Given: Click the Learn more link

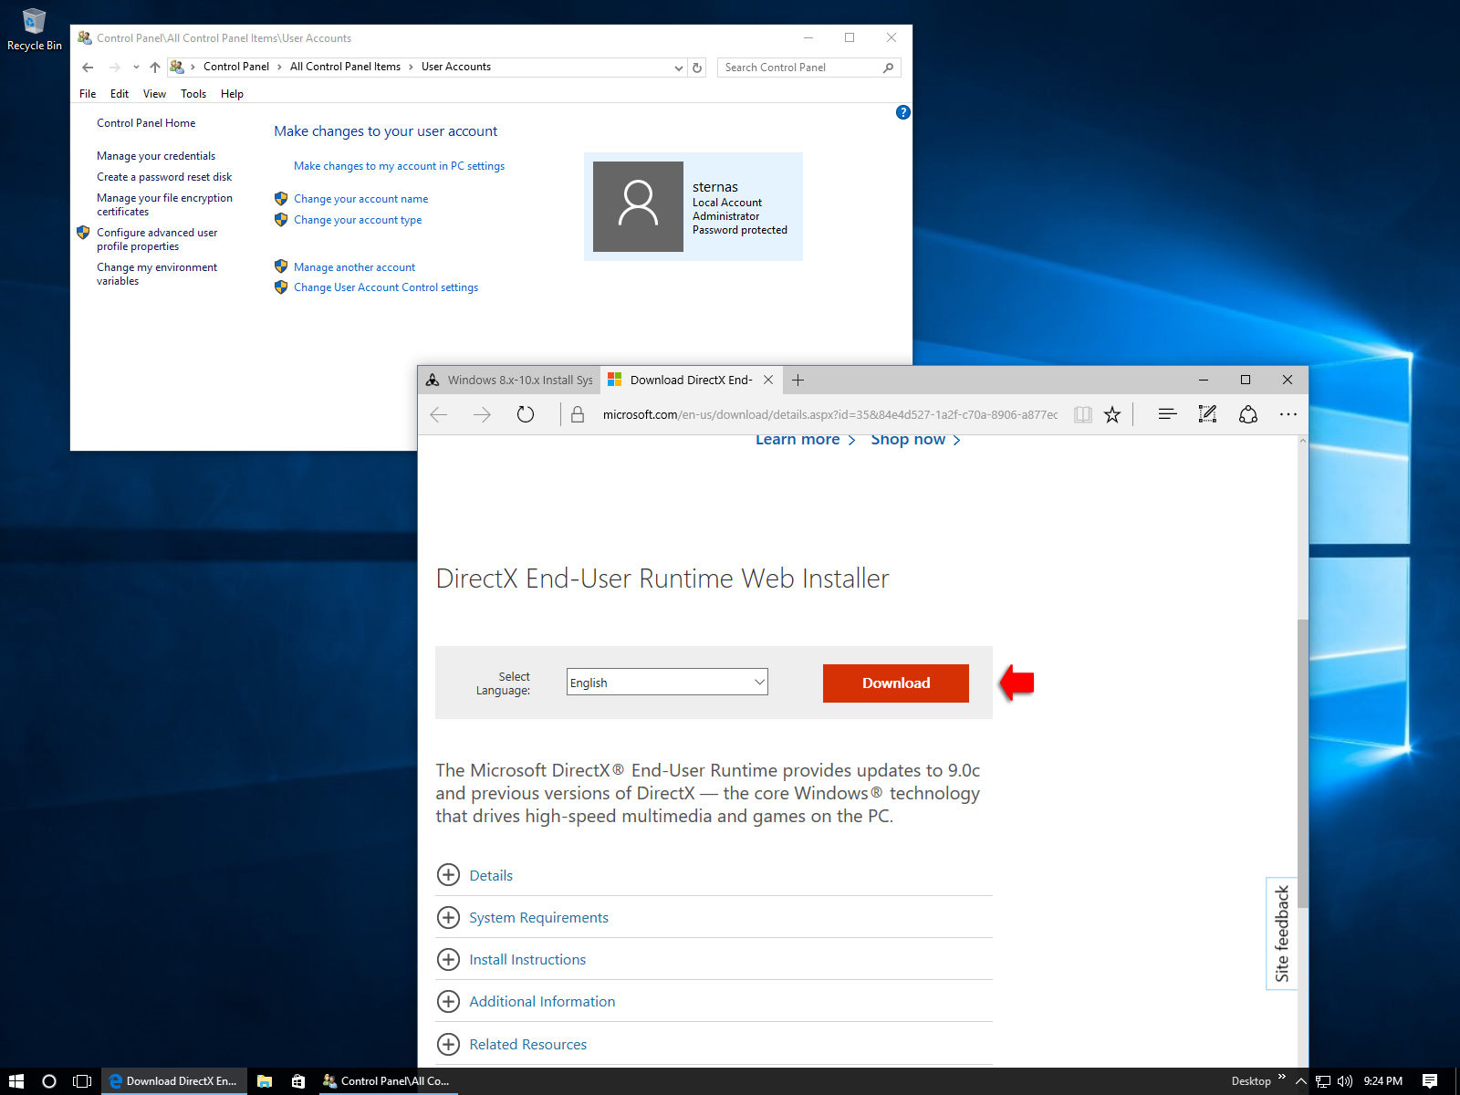Looking at the screenshot, I should [x=805, y=440].
